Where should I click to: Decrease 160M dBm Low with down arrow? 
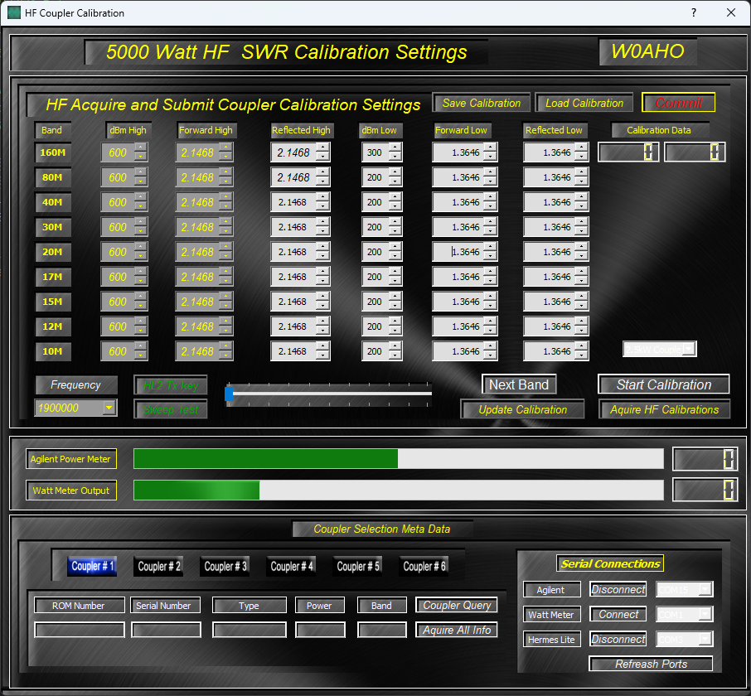point(395,157)
